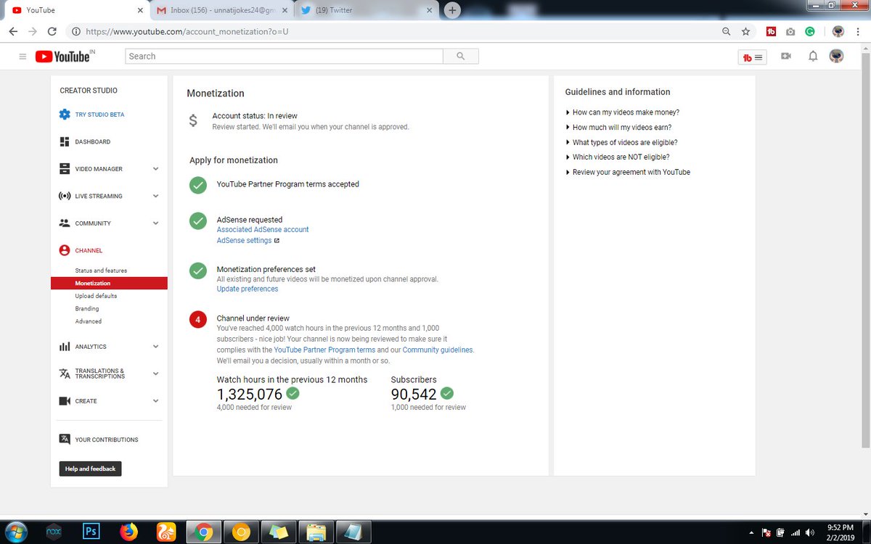
Task: Expand the Analytics section
Action: (x=155, y=347)
